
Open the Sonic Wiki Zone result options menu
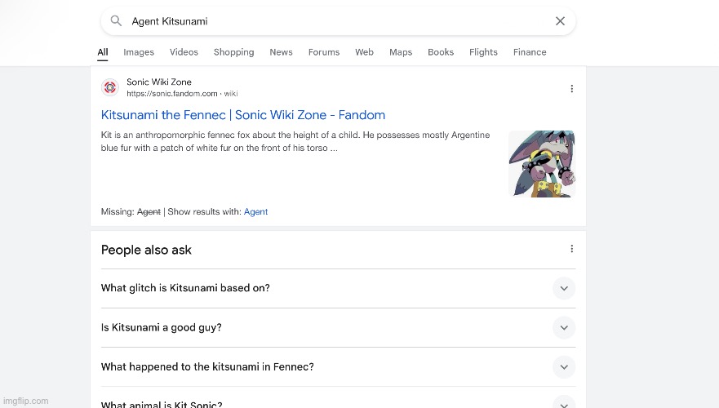click(x=571, y=88)
